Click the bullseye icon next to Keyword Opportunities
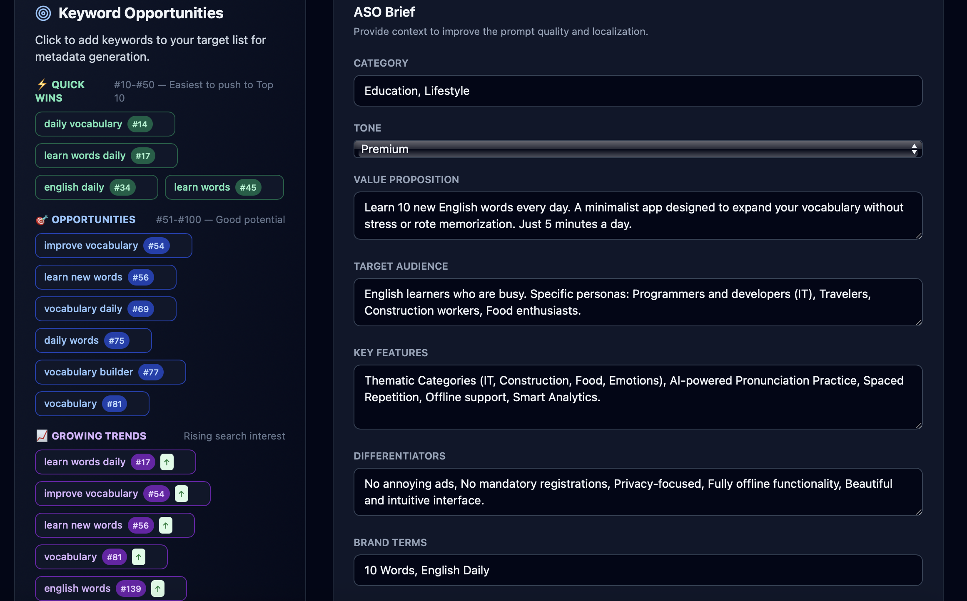The image size is (967, 601). pyautogui.click(x=43, y=12)
